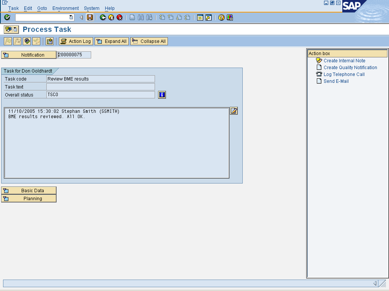Click Create Internal Note in Action box
Image resolution: width=389 pixels, height=291 pixels.
click(x=344, y=61)
